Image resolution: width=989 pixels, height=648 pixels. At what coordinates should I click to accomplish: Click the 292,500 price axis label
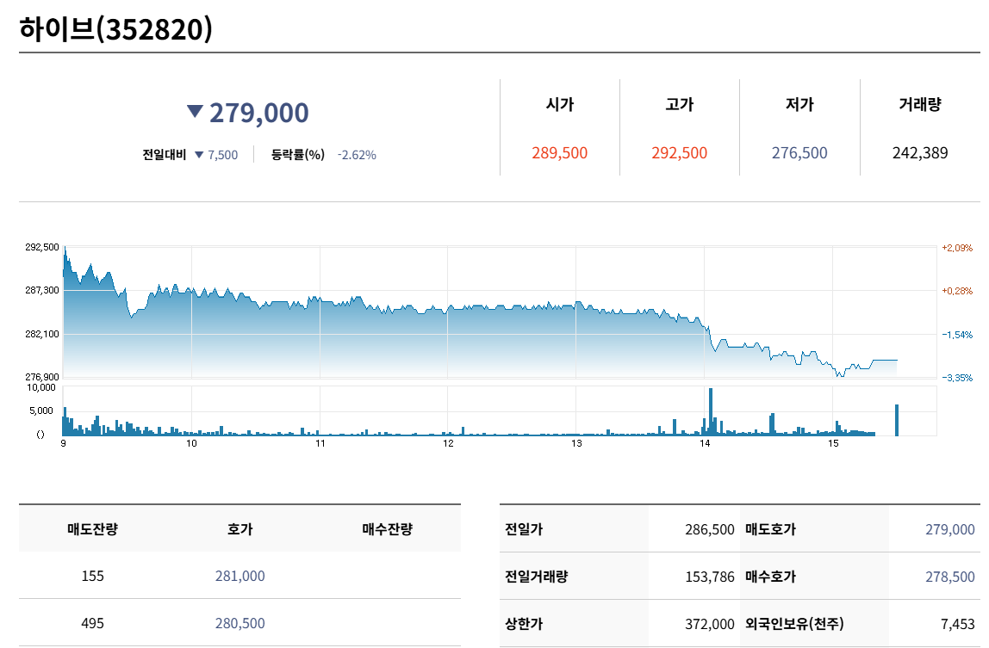pyautogui.click(x=42, y=247)
